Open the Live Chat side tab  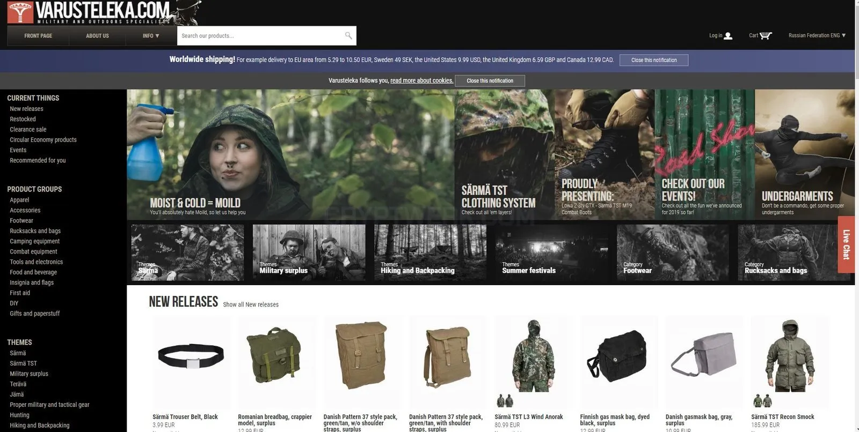click(846, 244)
